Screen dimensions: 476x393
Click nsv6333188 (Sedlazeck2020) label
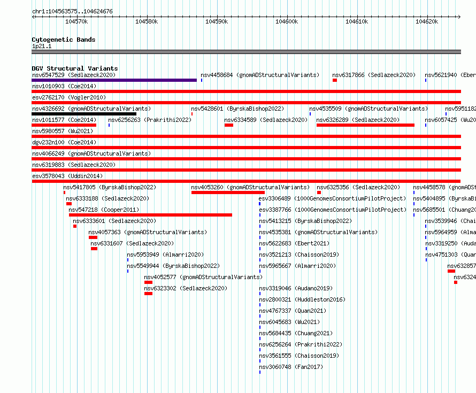tap(108, 198)
